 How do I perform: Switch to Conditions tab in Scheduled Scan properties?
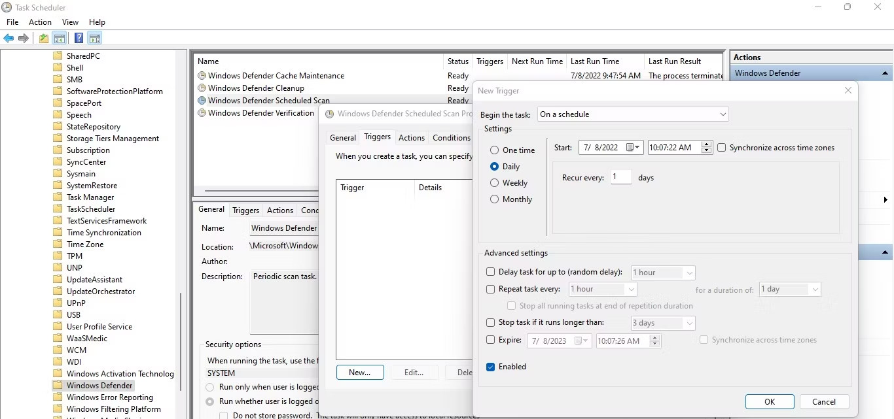pyautogui.click(x=452, y=138)
